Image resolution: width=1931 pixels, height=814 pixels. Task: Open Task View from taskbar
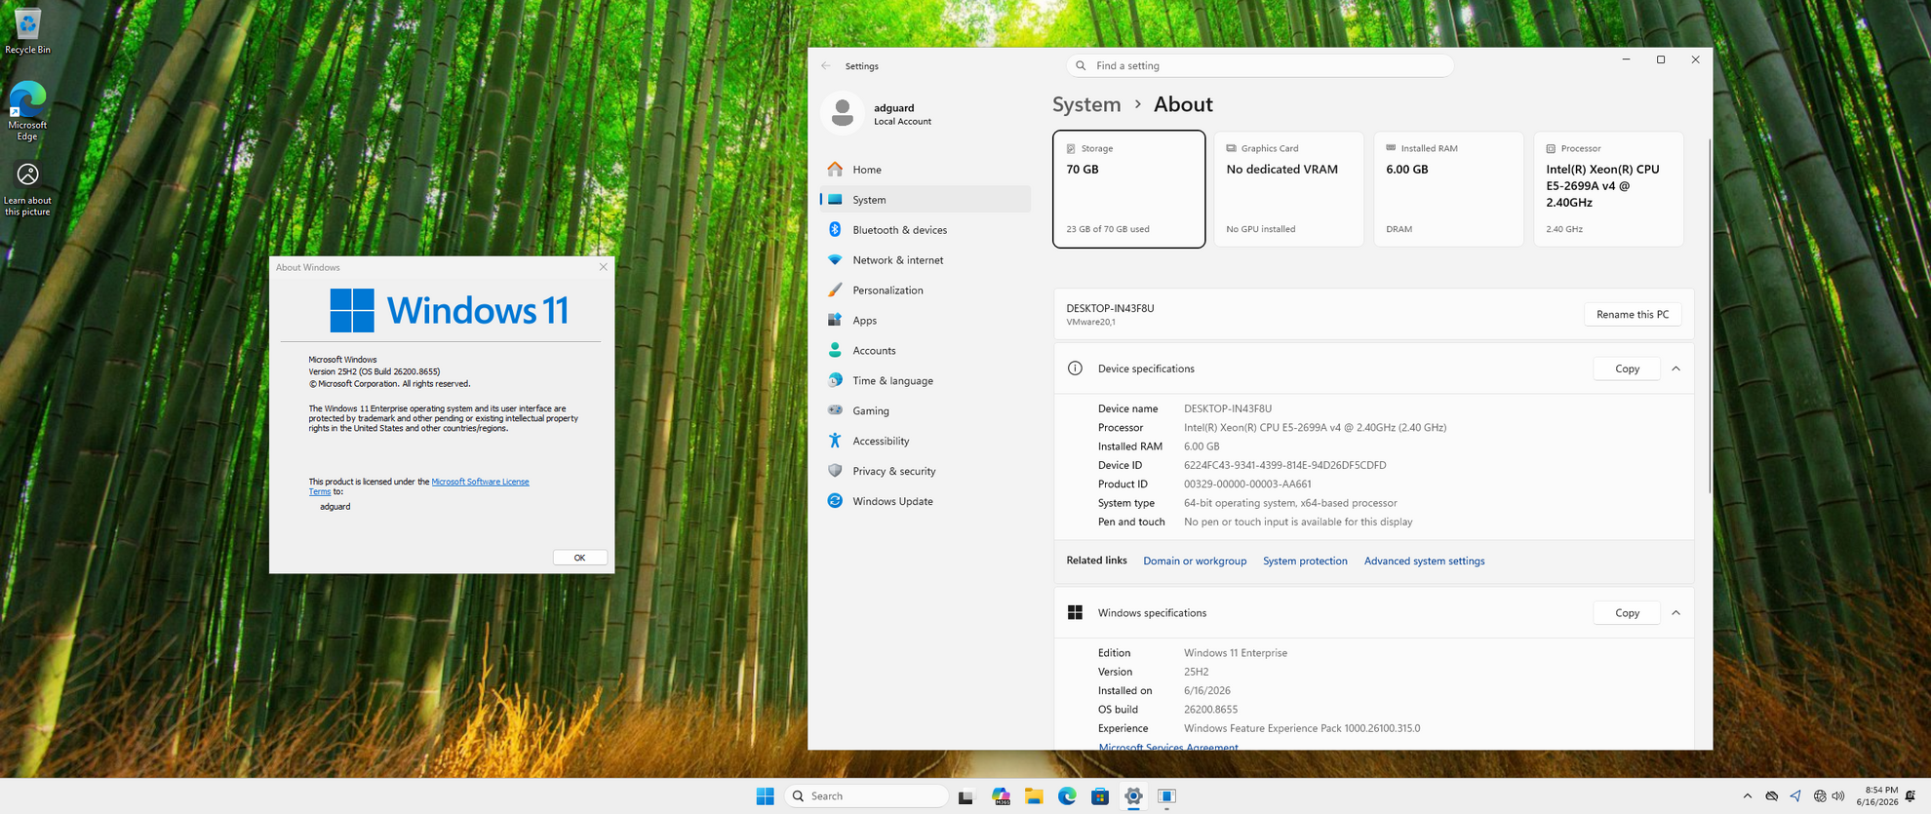click(x=965, y=796)
